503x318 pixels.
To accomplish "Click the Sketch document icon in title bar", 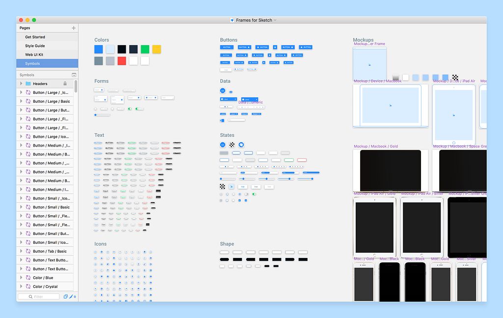I will point(232,20).
